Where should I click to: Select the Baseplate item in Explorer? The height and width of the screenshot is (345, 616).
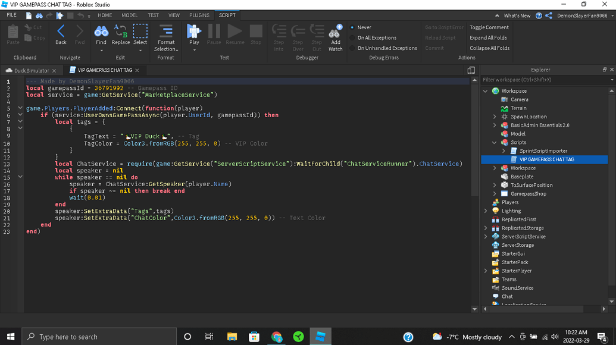[522, 177]
